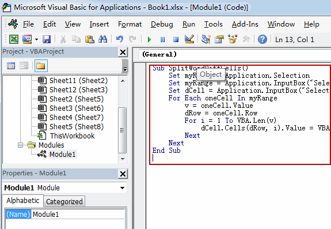This screenshot has width=331, height=229.
Task: Select the Modules folder item
Action: coord(51,145)
